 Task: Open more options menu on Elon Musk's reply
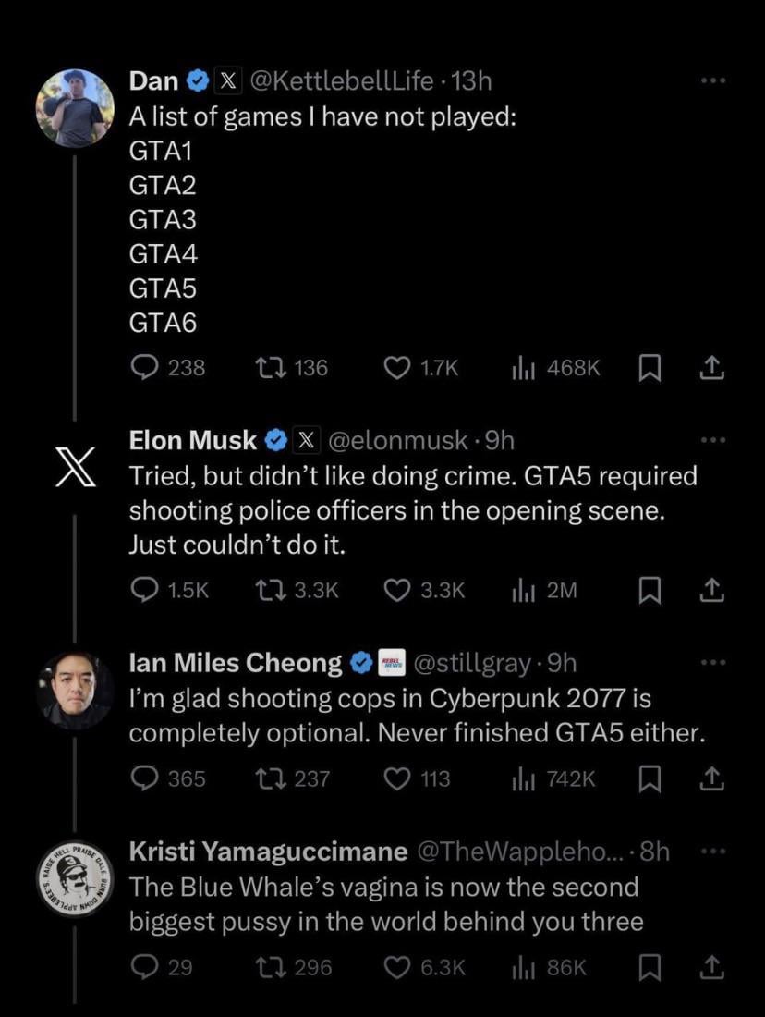point(712,440)
